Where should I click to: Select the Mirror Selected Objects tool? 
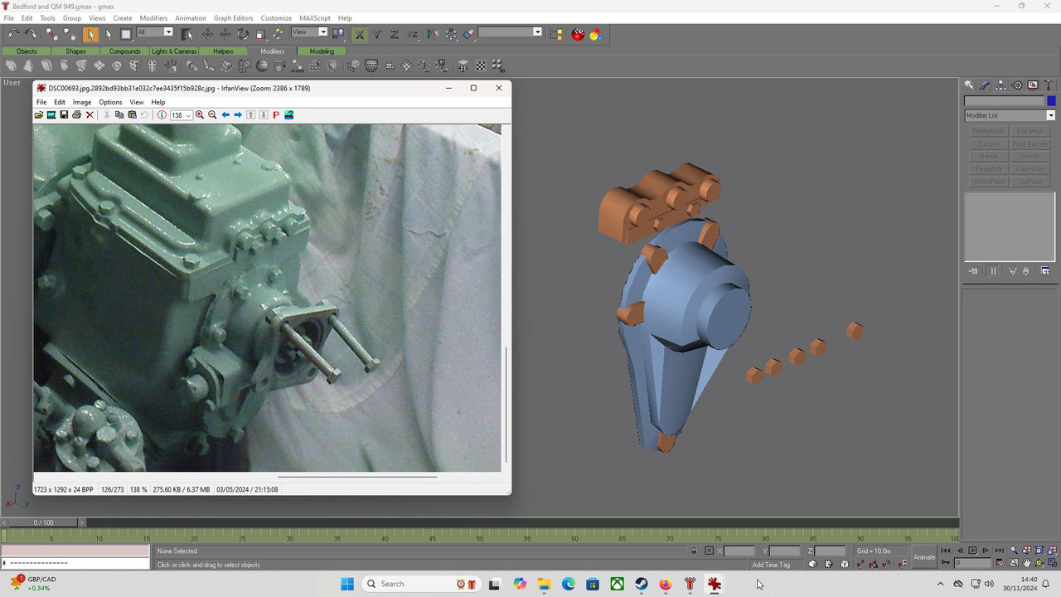[432, 34]
